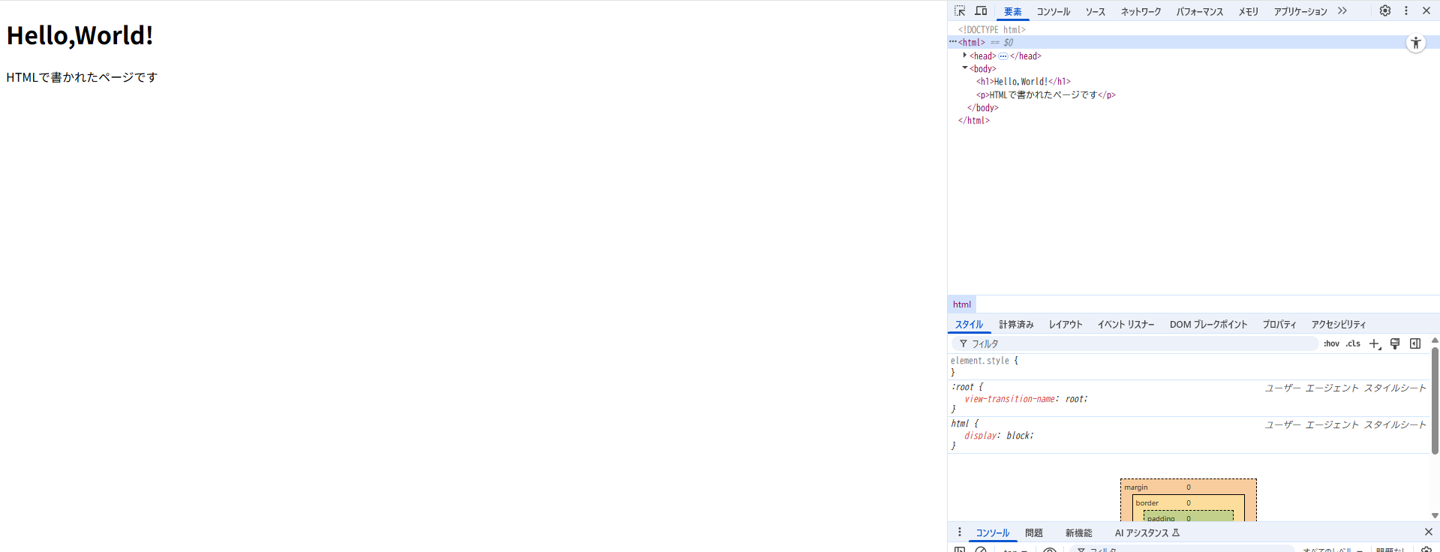The height and width of the screenshot is (552, 1440).
Task: Open the プロパティ pane tab
Action: click(x=1279, y=325)
